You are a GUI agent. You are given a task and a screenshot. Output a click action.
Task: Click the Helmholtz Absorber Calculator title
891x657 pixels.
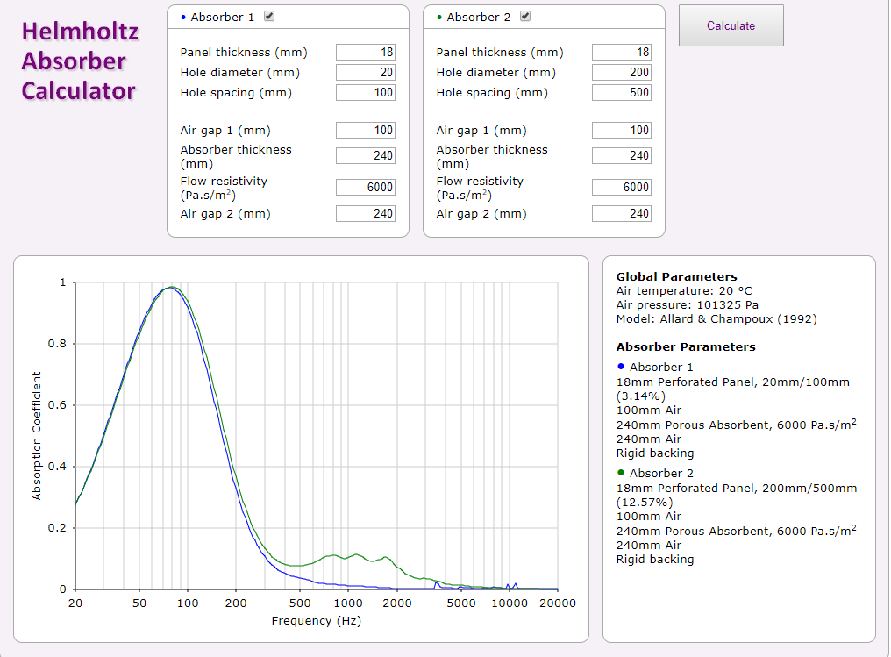[x=79, y=61]
